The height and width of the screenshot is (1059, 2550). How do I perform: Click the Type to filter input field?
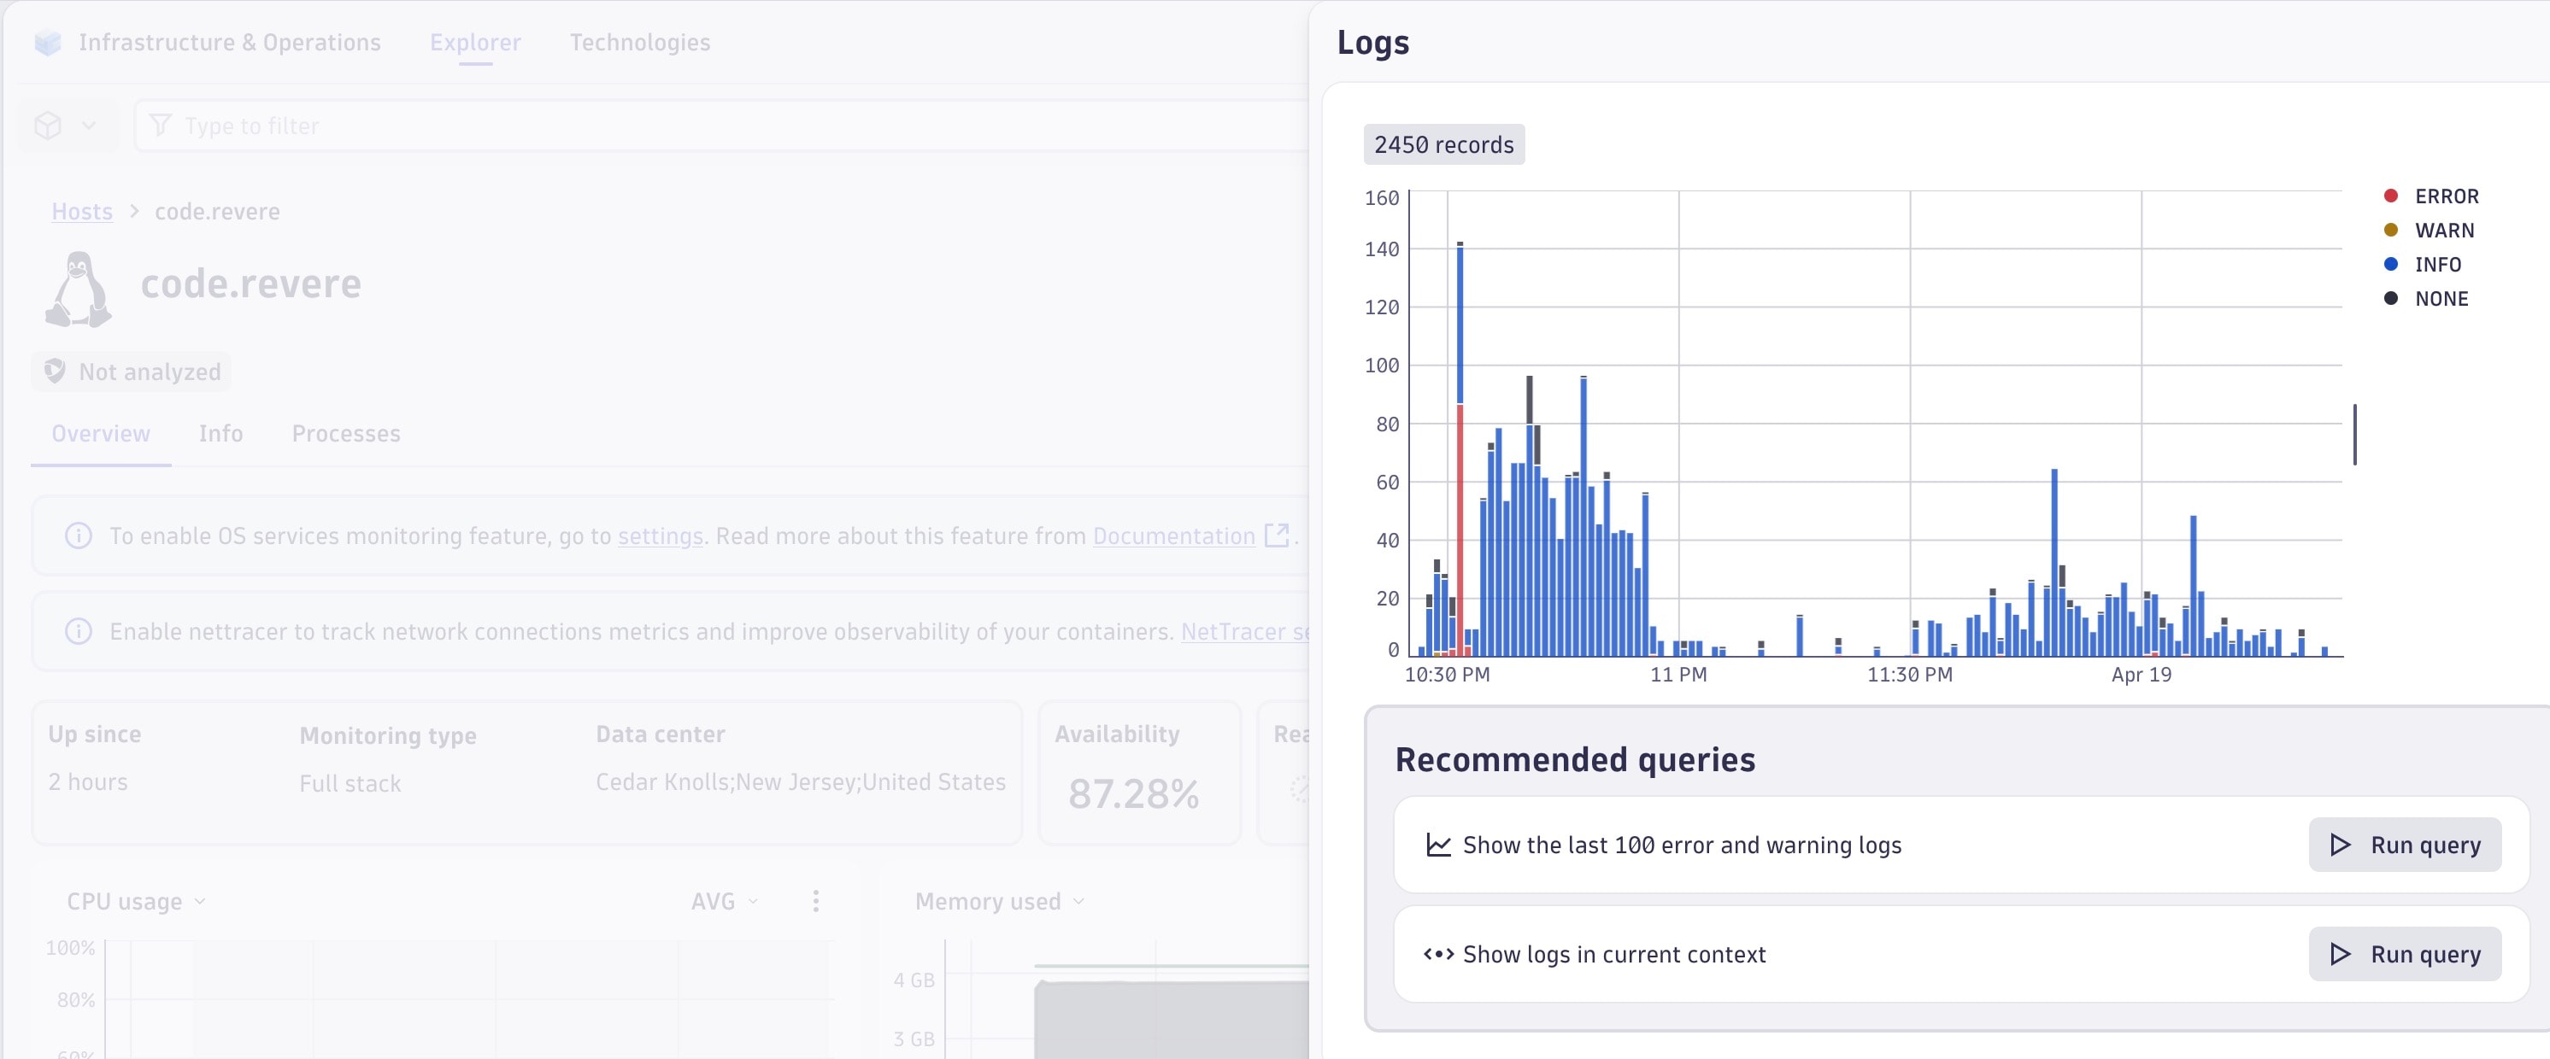[693, 126]
